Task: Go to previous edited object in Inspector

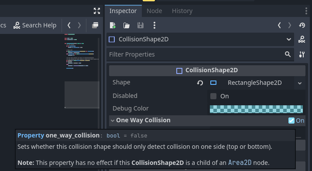Action: (279, 25)
